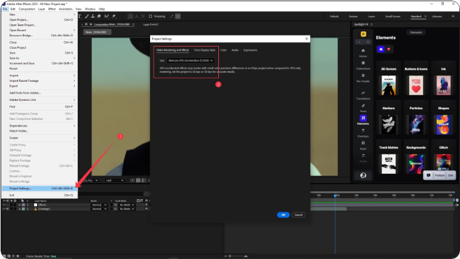Viewport: 460px width, 259px height.
Task: Hide the Effects layer with eye toggle
Action: tap(4, 204)
